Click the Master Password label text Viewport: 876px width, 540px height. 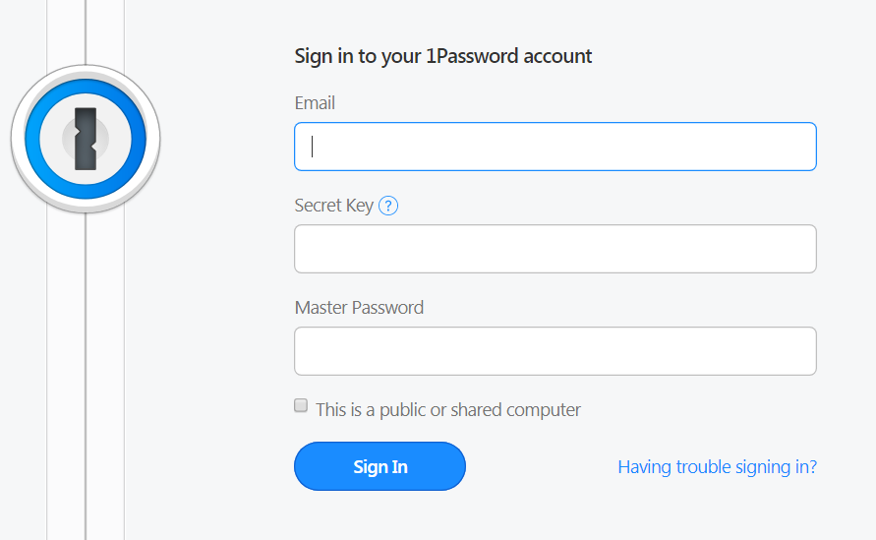tap(359, 308)
